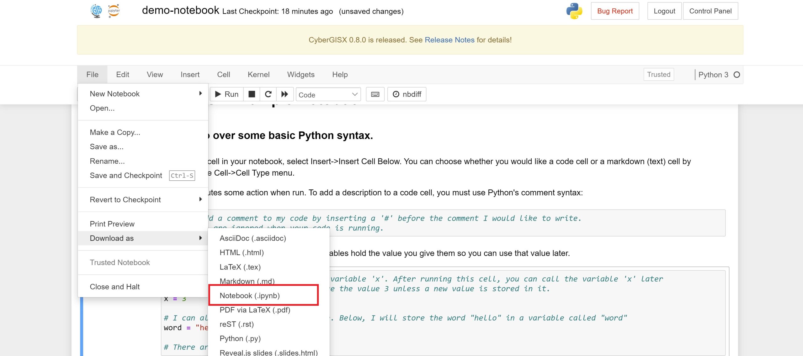Click the CyberGIS globe logo
This screenshot has width=803, height=356.
coord(96,11)
